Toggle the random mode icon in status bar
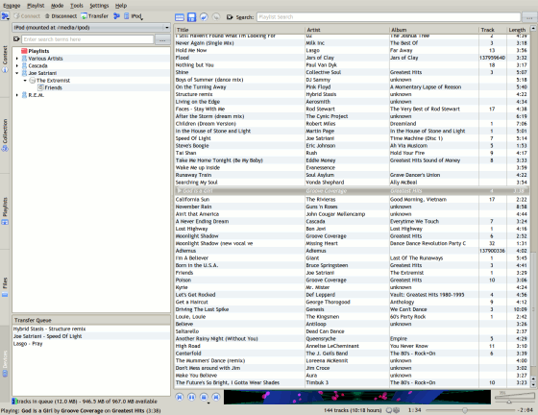 click(x=396, y=410)
